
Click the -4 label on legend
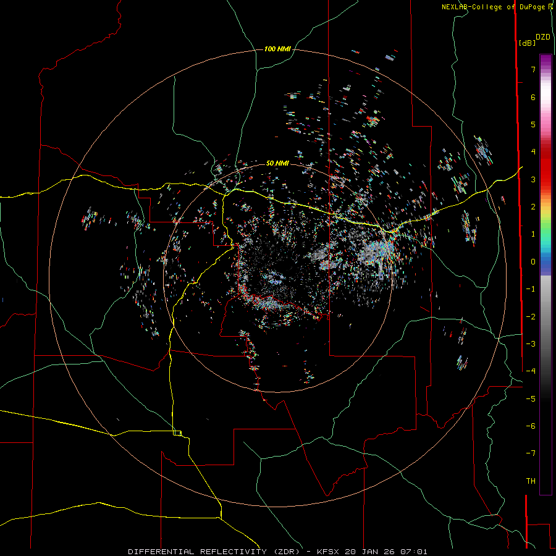531,371
